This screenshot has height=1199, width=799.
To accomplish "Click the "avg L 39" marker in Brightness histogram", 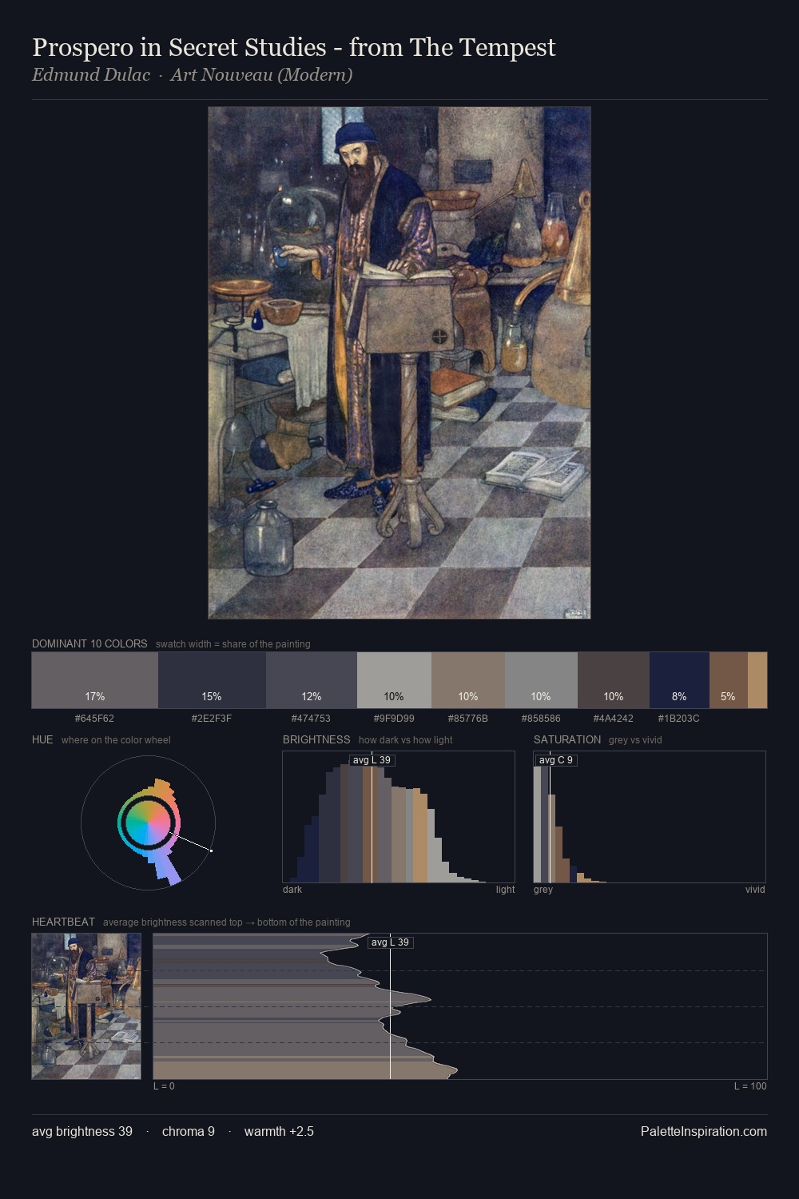I will [372, 760].
